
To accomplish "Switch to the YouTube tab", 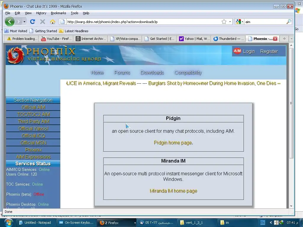I will 56,39.
